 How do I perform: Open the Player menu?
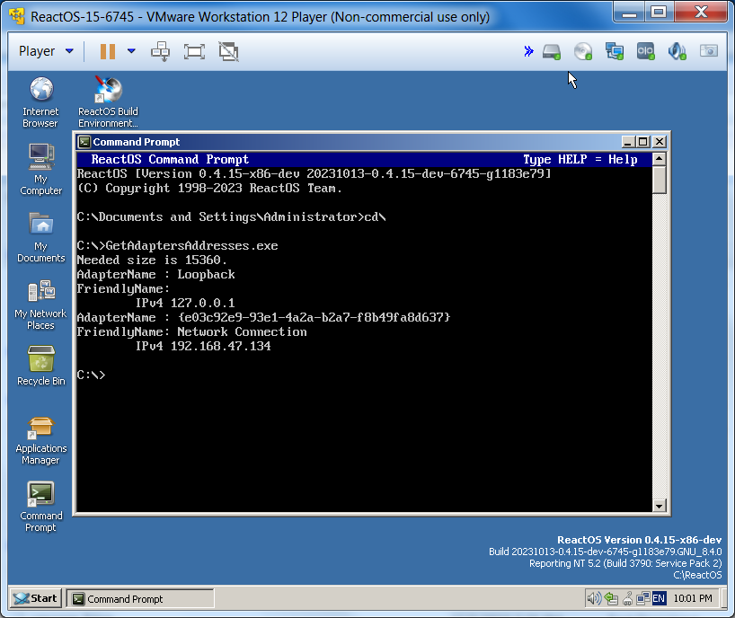tap(46, 51)
